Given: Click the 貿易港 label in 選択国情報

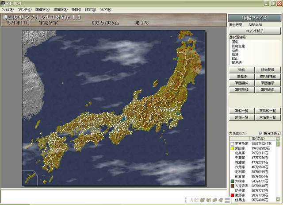Looking at the screenshot, I should (x=237, y=63).
